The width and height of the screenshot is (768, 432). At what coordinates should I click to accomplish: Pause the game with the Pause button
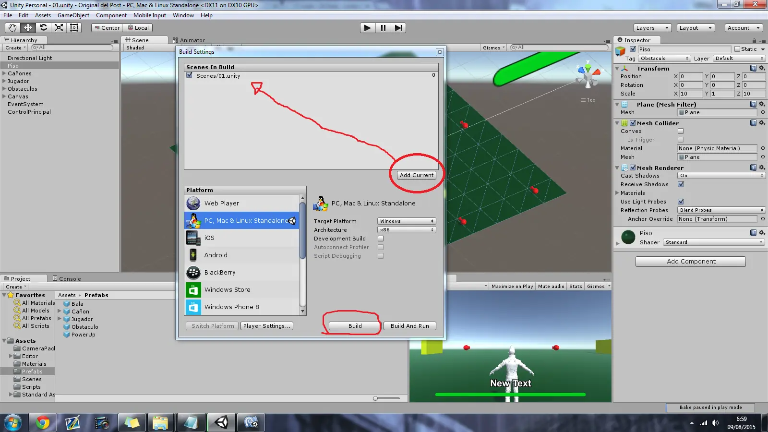[x=383, y=28]
